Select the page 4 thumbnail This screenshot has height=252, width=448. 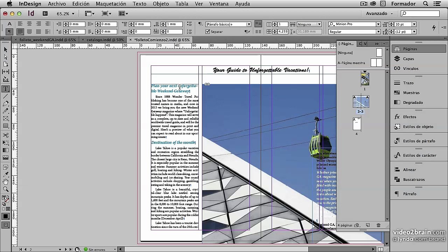pyautogui.click(x=357, y=124)
